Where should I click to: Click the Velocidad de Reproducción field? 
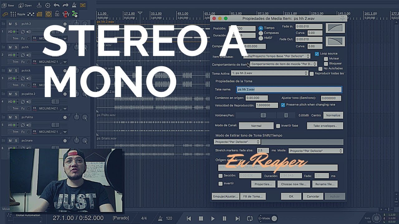(267, 105)
